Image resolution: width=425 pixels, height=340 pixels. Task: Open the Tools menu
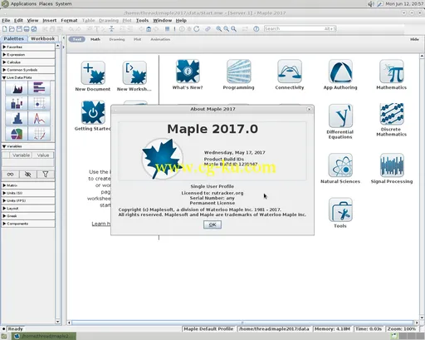(x=142, y=21)
